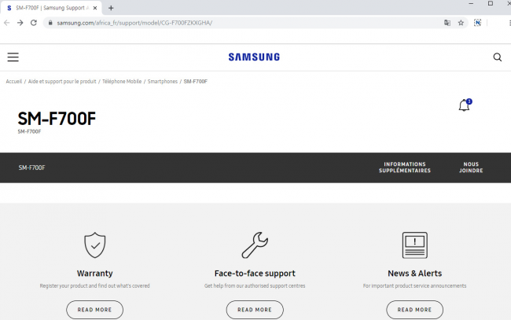Click SM-F700F in the breadcrumb trail

click(x=196, y=82)
